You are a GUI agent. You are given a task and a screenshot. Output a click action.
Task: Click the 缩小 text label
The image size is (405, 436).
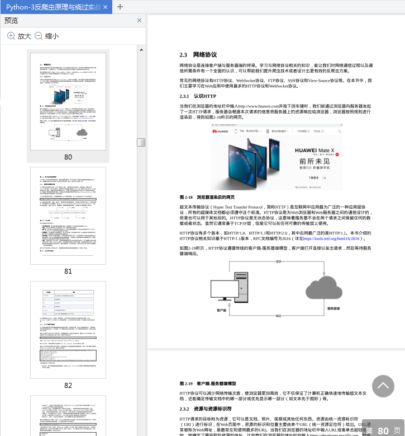pos(52,36)
